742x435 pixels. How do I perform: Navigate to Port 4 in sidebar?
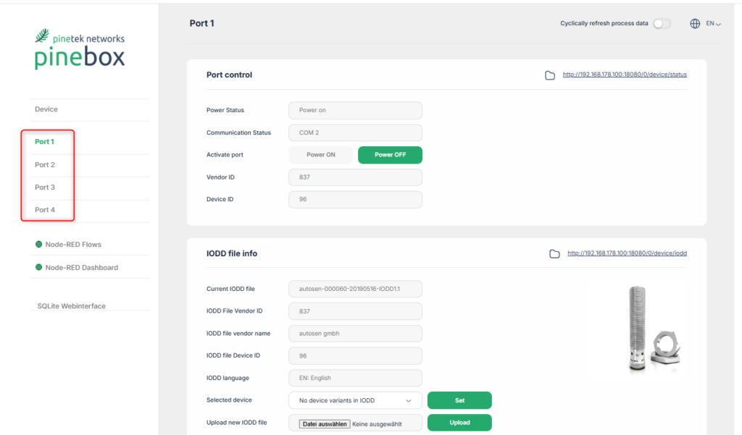point(45,210)
